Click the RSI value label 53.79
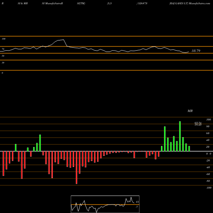This screenshot has height=213, width=213. click(x=196, y=51)
